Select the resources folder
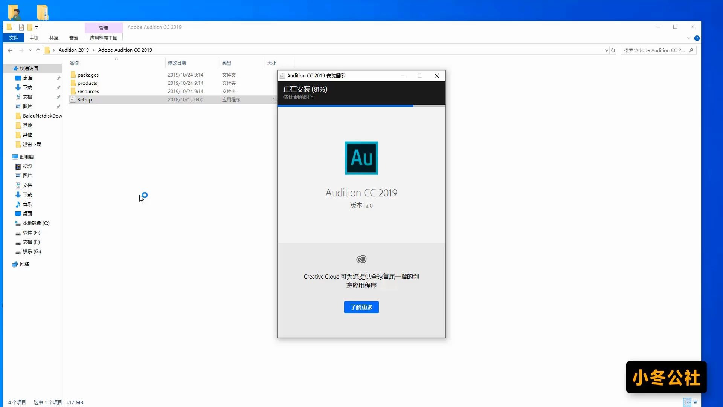This screenshot has height=407, width=723. point(88,91)
